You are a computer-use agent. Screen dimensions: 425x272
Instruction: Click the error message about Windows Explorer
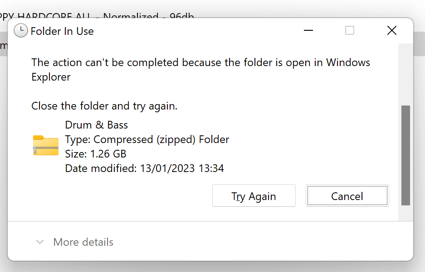tap(200, 70)
